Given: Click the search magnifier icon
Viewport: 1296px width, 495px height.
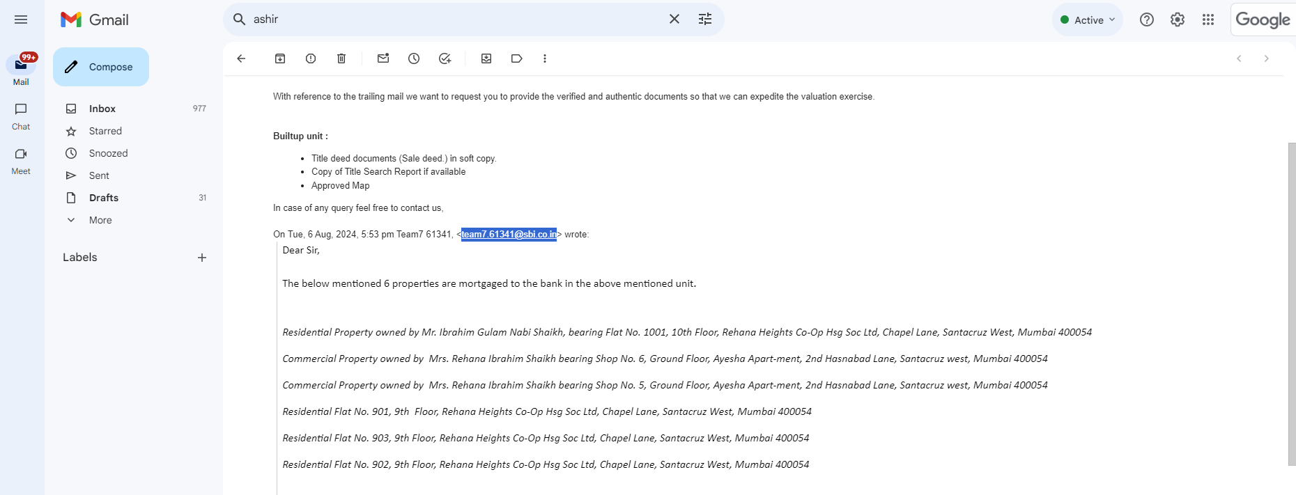Looking at the screenshot, I should coord(239,19).
